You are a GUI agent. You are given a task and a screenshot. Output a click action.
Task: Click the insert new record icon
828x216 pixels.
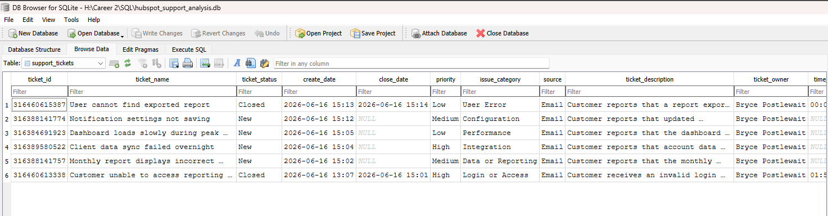(205, 63)
